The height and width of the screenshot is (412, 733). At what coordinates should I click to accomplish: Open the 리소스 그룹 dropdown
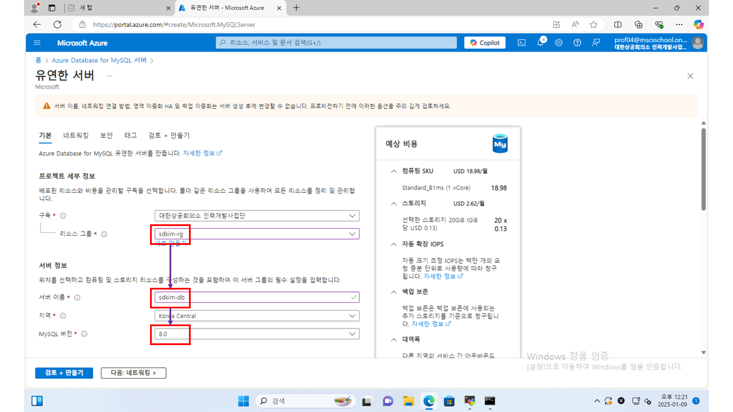point(257,234)
